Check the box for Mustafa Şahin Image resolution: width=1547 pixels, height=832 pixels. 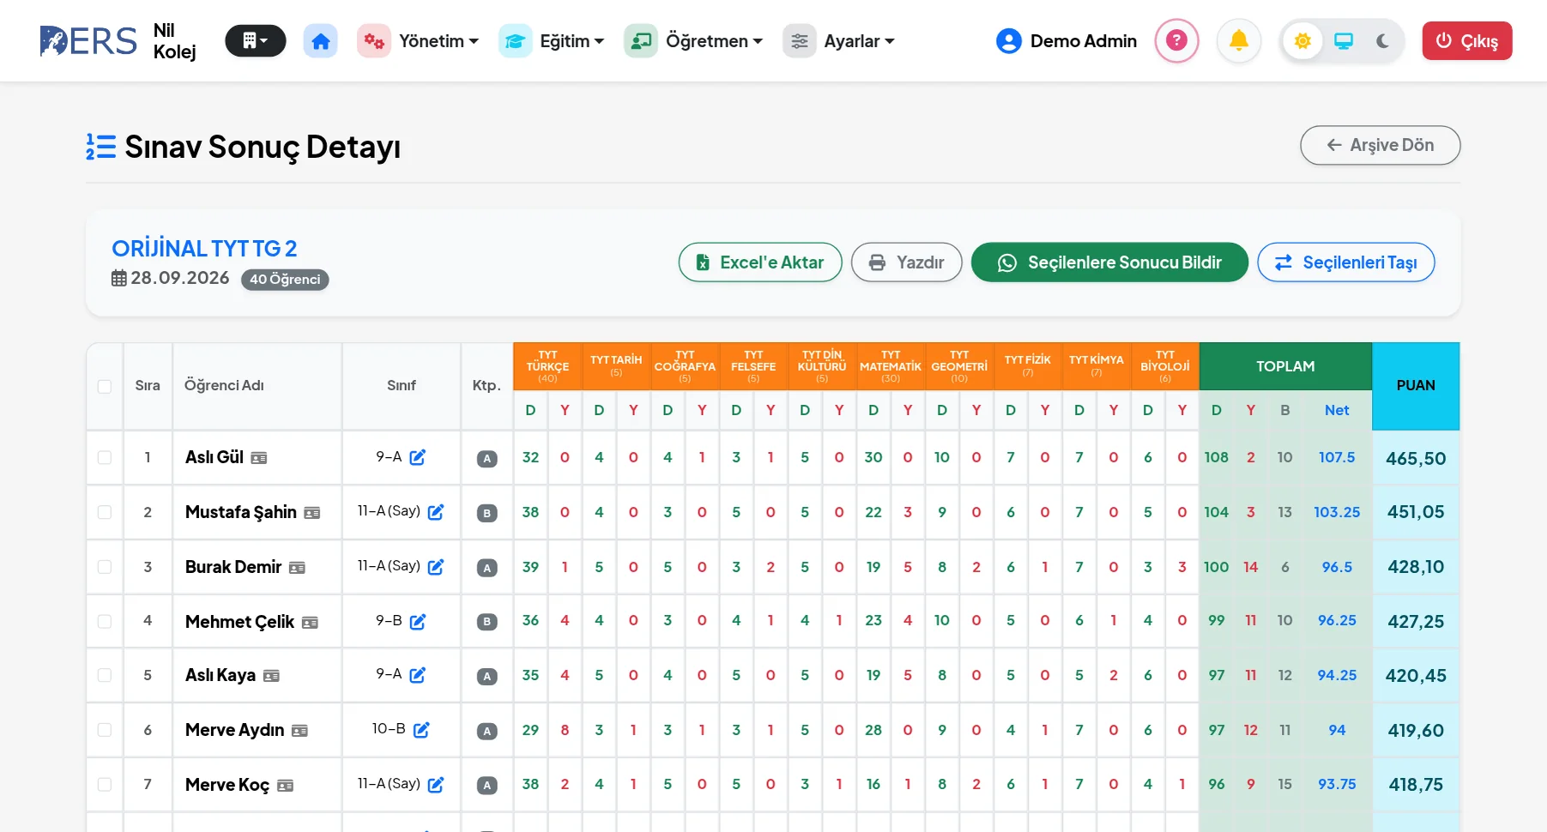[105, 512]
